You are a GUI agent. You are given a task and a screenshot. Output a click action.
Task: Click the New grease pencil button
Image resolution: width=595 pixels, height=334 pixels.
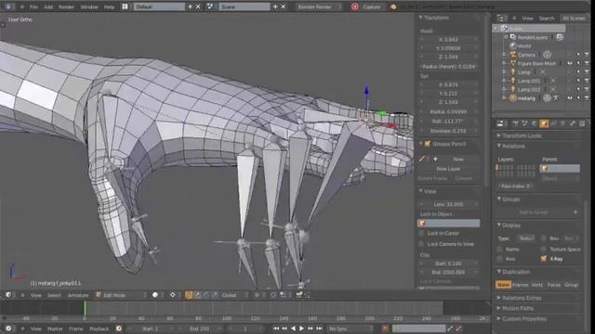point(458,160)
